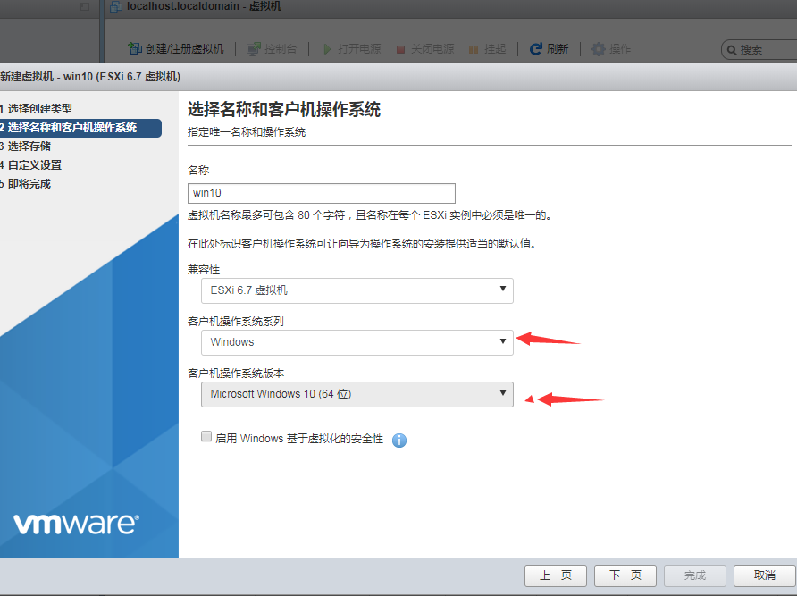797x596 pixels.
Task: Click the Previous (上一页) button
Action: click(x=556, y=575)
